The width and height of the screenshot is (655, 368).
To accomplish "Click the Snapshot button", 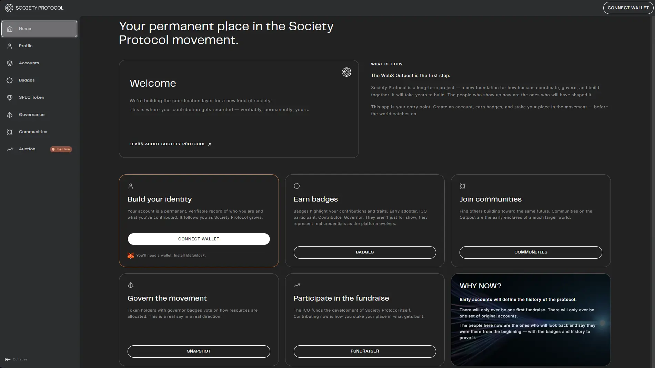I will click(x=199, y=351).
